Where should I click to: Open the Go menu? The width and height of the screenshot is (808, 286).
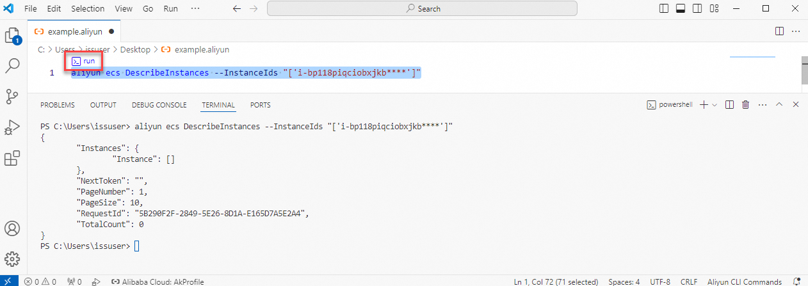click(x=148, y=9)
